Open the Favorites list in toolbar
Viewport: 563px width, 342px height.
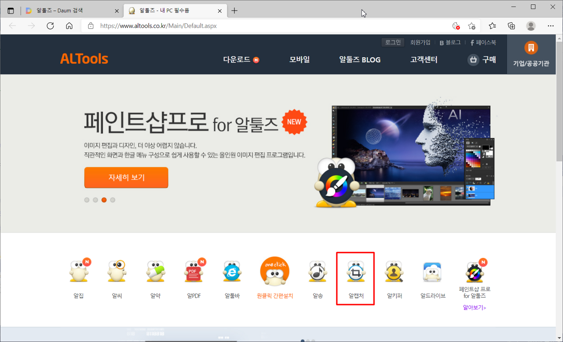coord(492,26)
